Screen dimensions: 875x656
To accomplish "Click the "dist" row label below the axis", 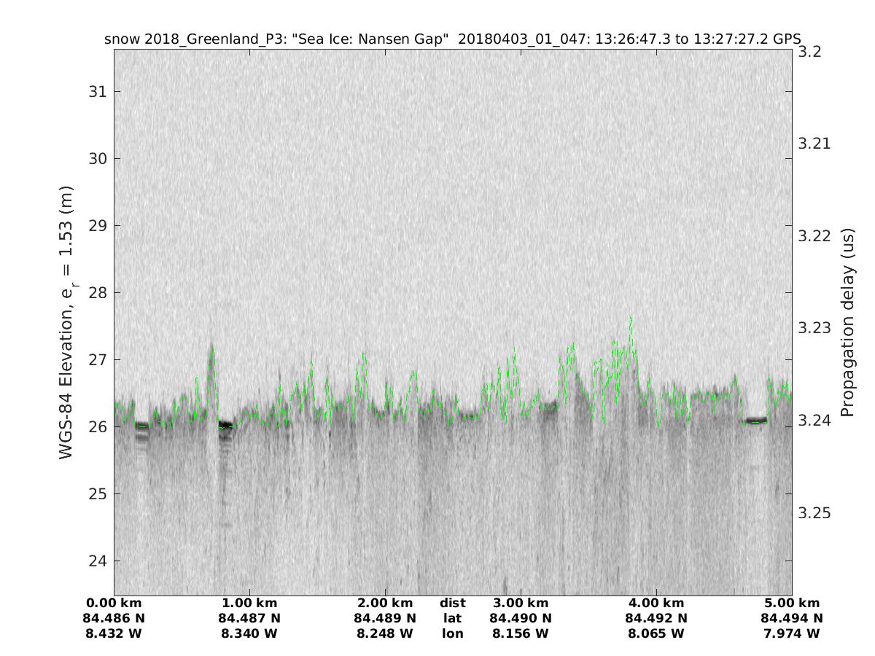I will (452, 604).
